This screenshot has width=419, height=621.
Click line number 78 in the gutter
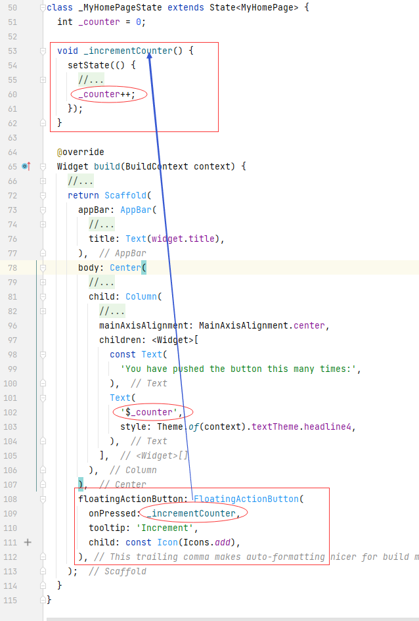tap(12, 267)
